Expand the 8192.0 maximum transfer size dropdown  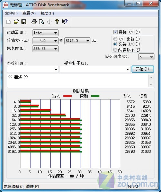pos(77,41)
